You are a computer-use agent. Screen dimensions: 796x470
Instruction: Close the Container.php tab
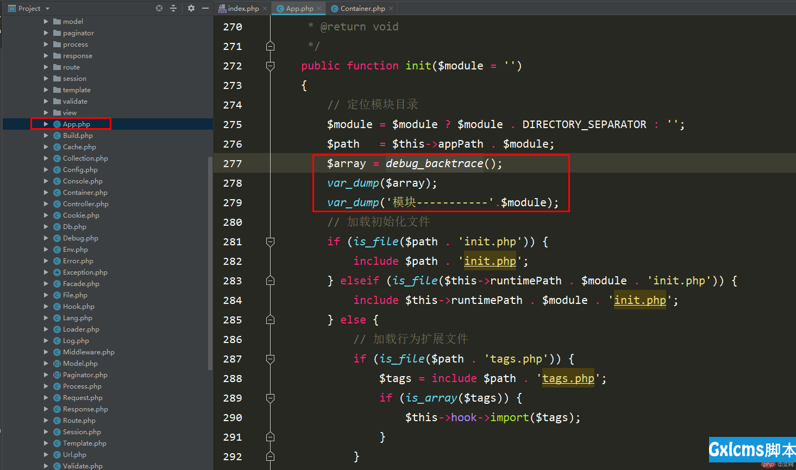391,9
